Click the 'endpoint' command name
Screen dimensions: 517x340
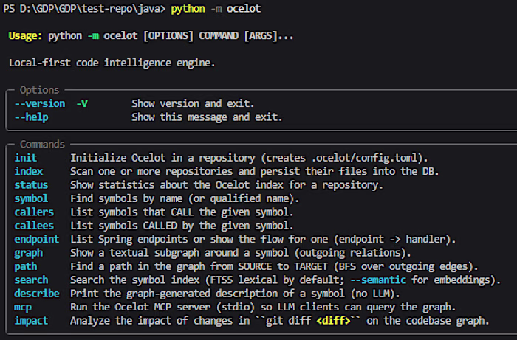point(37,239)
